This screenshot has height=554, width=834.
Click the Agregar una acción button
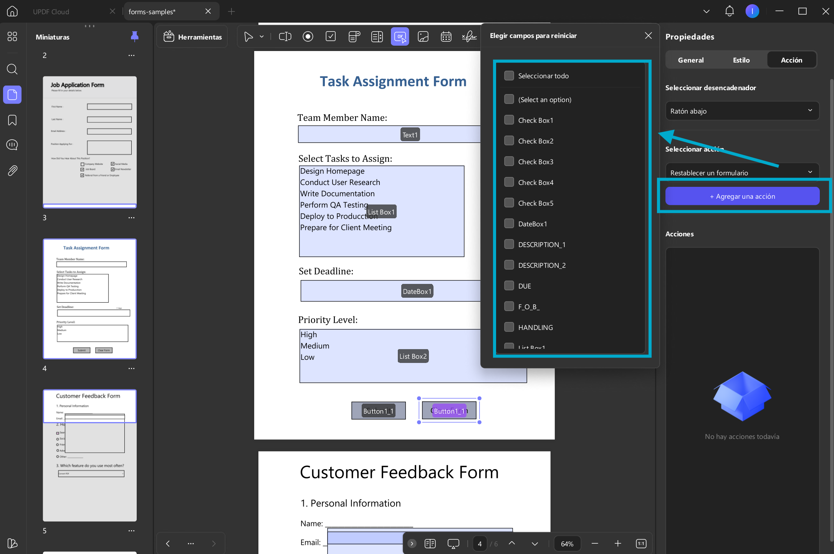coord(742,196)
